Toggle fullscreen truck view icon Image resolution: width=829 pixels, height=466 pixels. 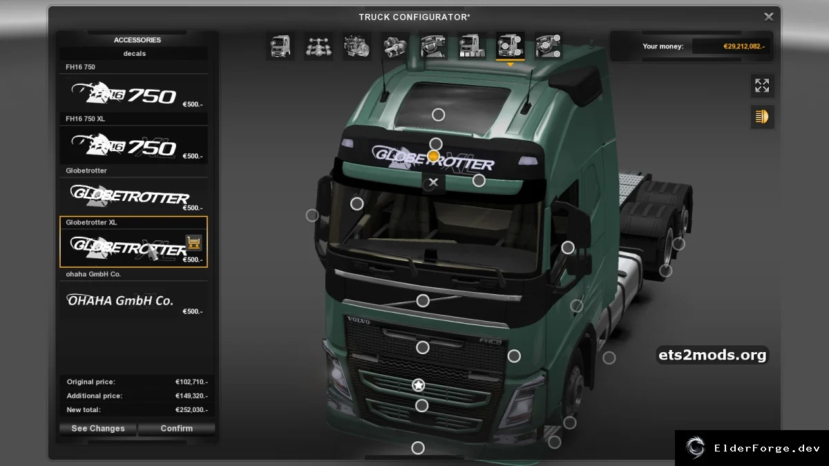[762, 86]
